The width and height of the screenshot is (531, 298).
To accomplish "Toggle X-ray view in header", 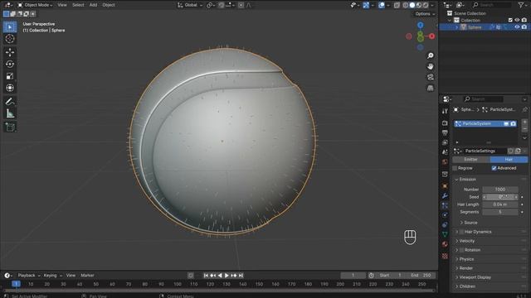I will pyautogui.click(x=397, y=5).
